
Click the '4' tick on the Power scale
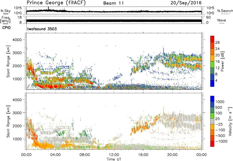(x=216, y=80)
